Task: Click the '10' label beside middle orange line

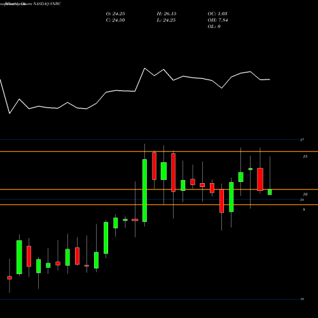Action: point(305,195)
